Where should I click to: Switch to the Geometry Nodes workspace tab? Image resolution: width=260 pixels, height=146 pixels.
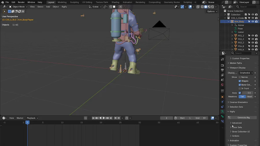tap(172, 2)
